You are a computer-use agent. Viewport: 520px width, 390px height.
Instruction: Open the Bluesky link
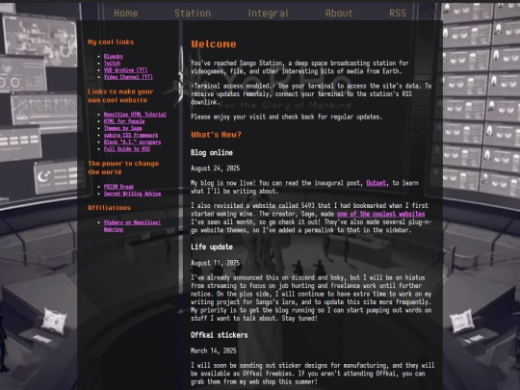tap(114, 57)
